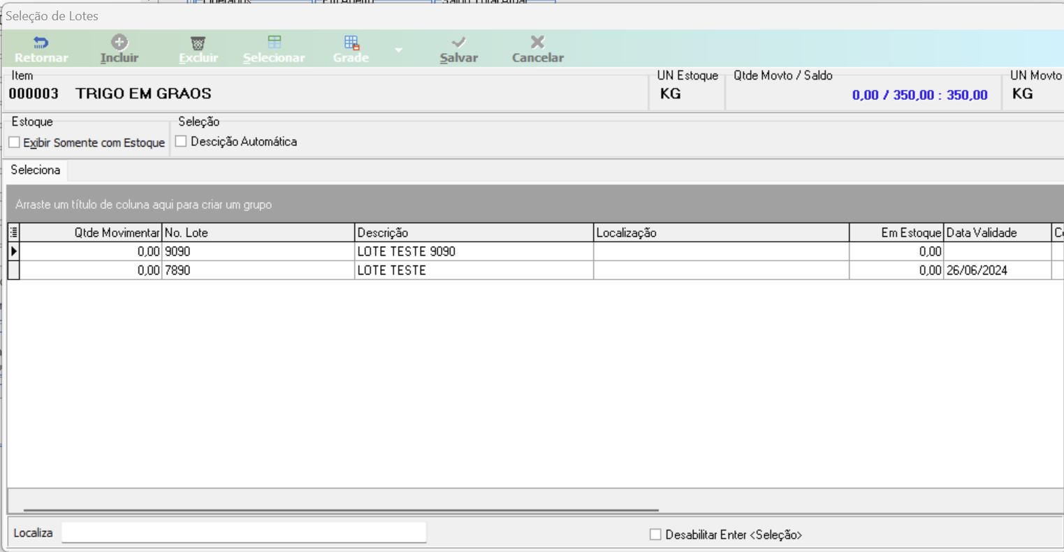The width and height of the screenshot is (1064, 552).
Task: Click the Qtde Movto / Saldo values
Action: click(919, 95)
